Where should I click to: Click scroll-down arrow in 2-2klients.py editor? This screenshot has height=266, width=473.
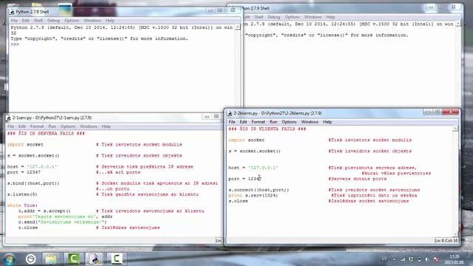point(455,234)
